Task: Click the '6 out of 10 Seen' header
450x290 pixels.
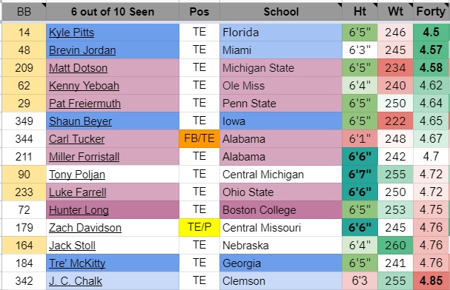Action: click(x=113, y=11)
